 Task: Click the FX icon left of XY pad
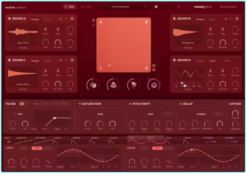click(93, 25)
